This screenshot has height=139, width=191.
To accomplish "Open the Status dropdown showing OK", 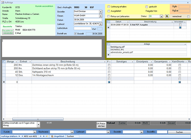I will [161, 16].
